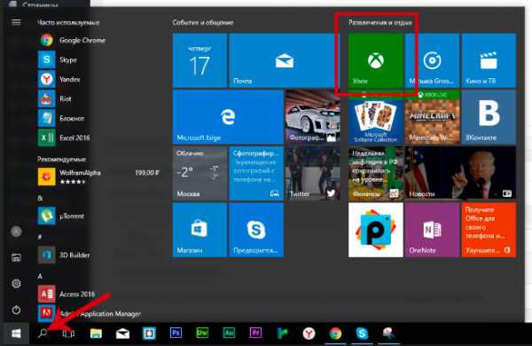532x346 pixels.
Task: Open the Магазин store tile
Action: pyautogui.click(x=199, y=230)
